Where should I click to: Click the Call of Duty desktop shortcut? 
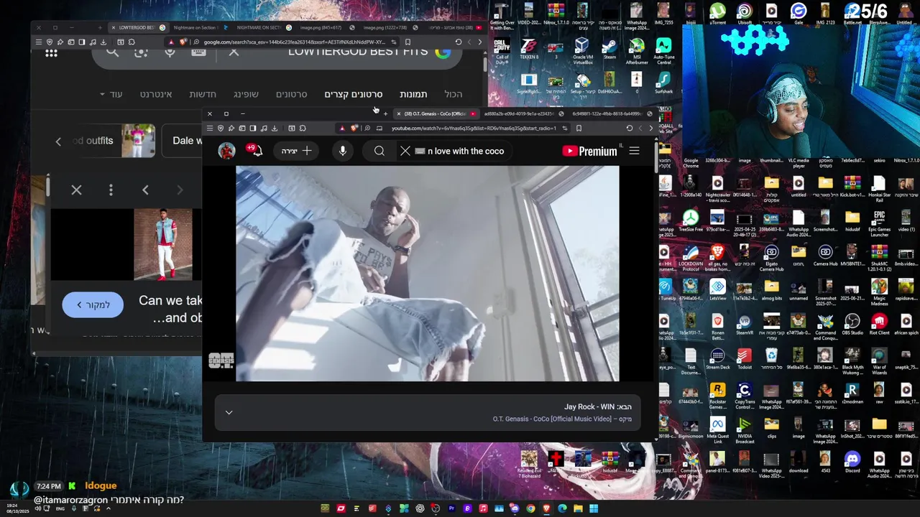pyautogui.click(x=502, y=51)
